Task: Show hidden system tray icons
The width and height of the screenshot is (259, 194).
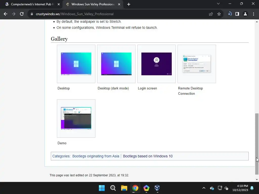Action: pyautogui.click(x=204, y=188)
